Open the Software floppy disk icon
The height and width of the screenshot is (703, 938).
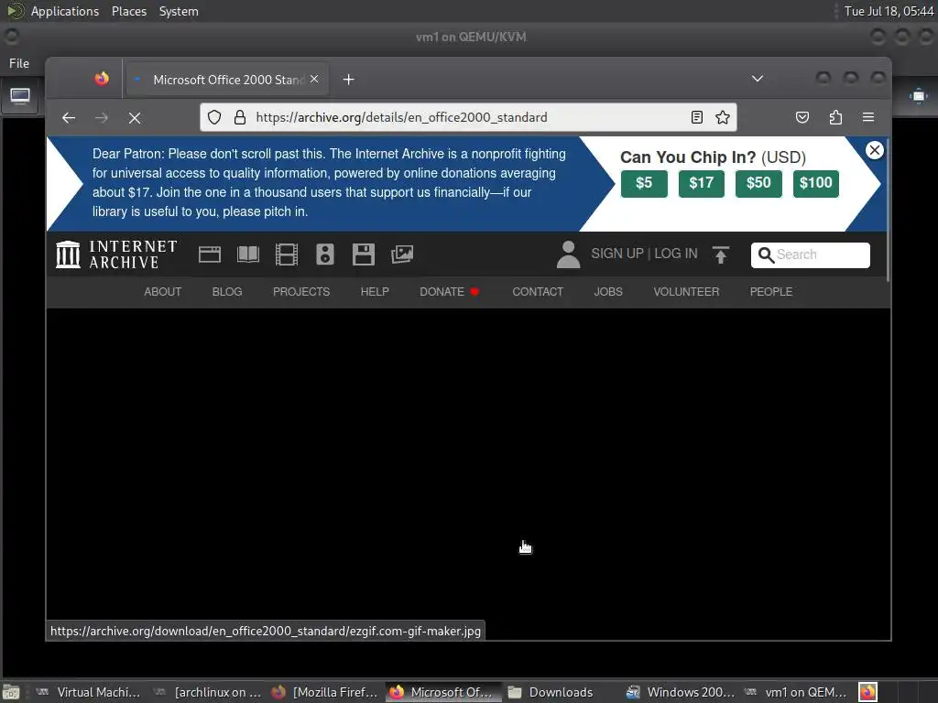point(363,254)
